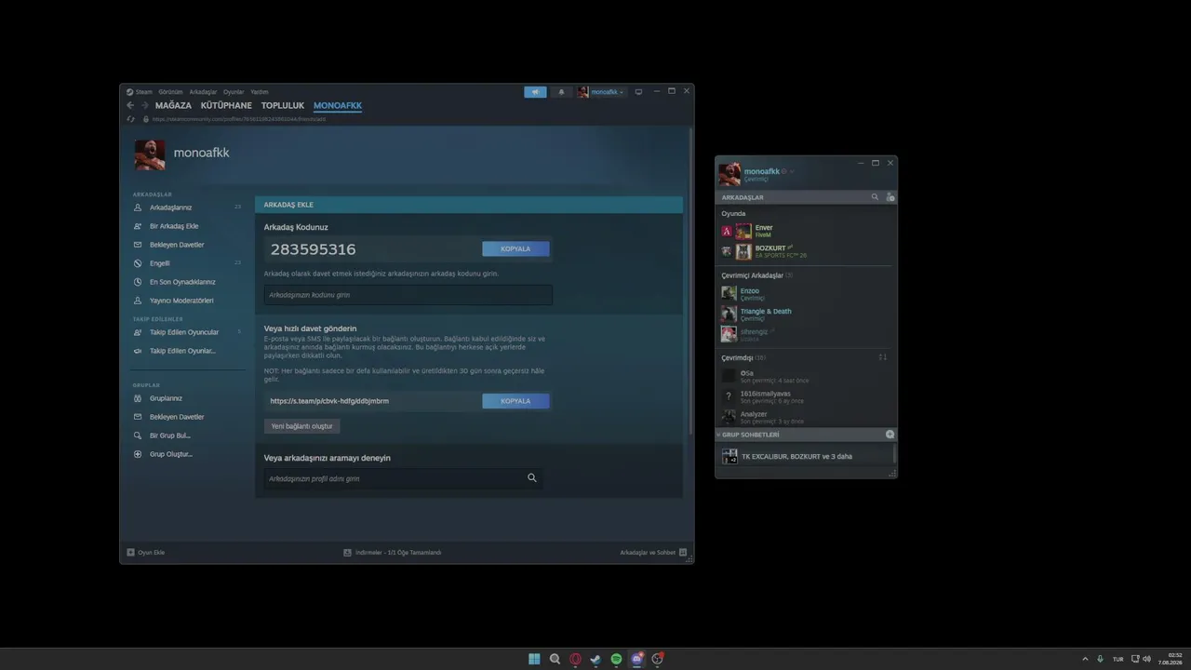Switch to the TOPLULUK tab
The image size is (1191, 670).
point(283,106)
